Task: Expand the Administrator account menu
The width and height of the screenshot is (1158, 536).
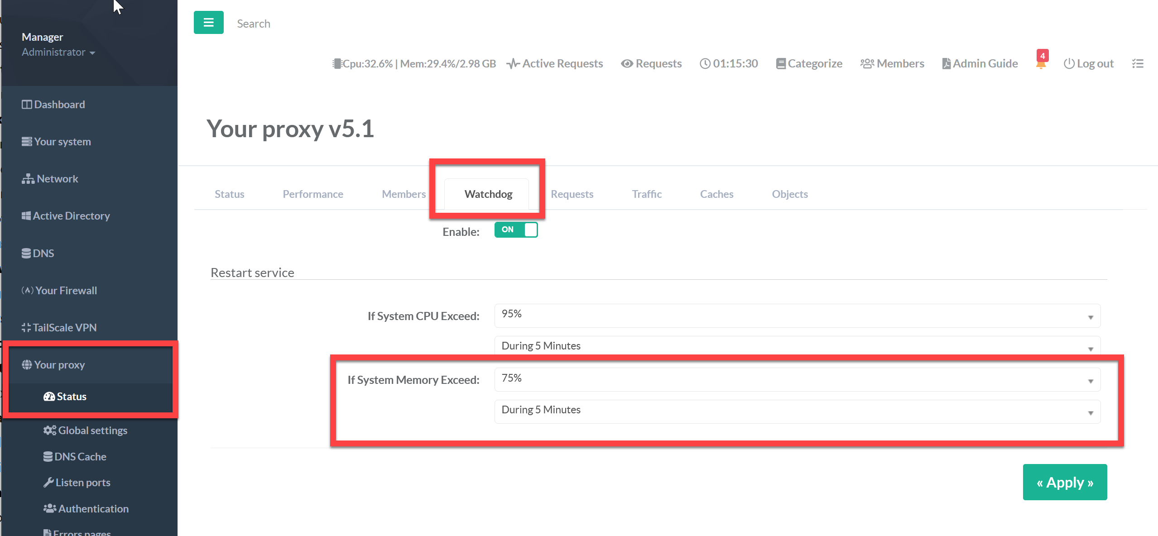Action: [58, 53]
